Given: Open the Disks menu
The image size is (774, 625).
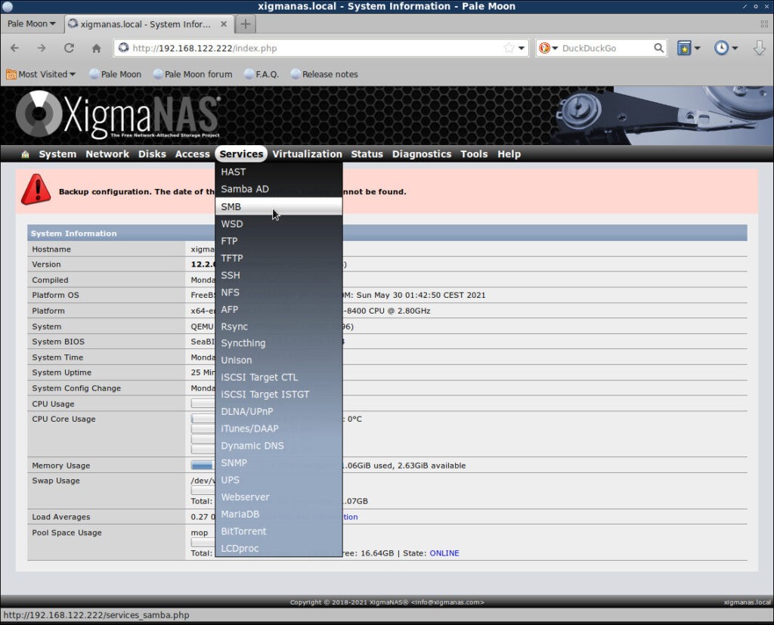Looking at the screenshot, I should coord(152,154).
